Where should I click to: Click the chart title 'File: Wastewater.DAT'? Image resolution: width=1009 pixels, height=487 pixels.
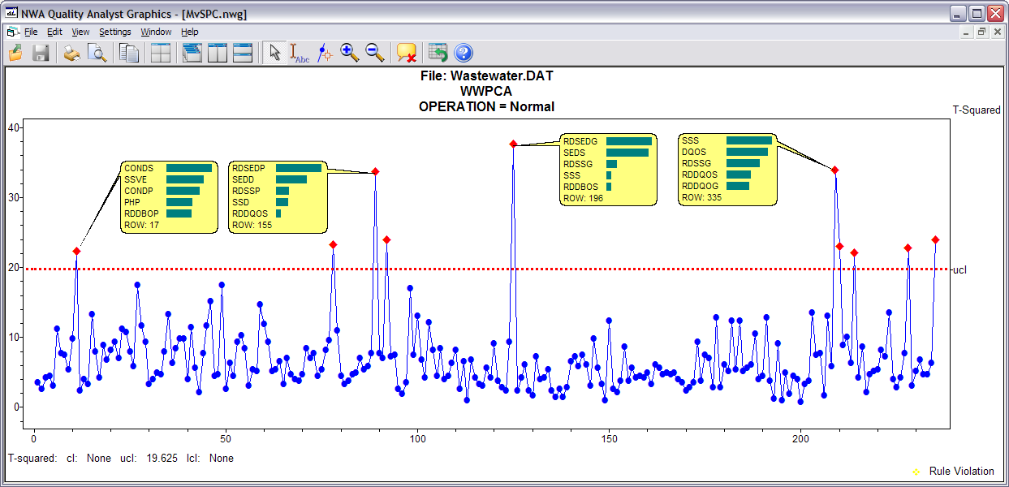click(x=487, y=76)
